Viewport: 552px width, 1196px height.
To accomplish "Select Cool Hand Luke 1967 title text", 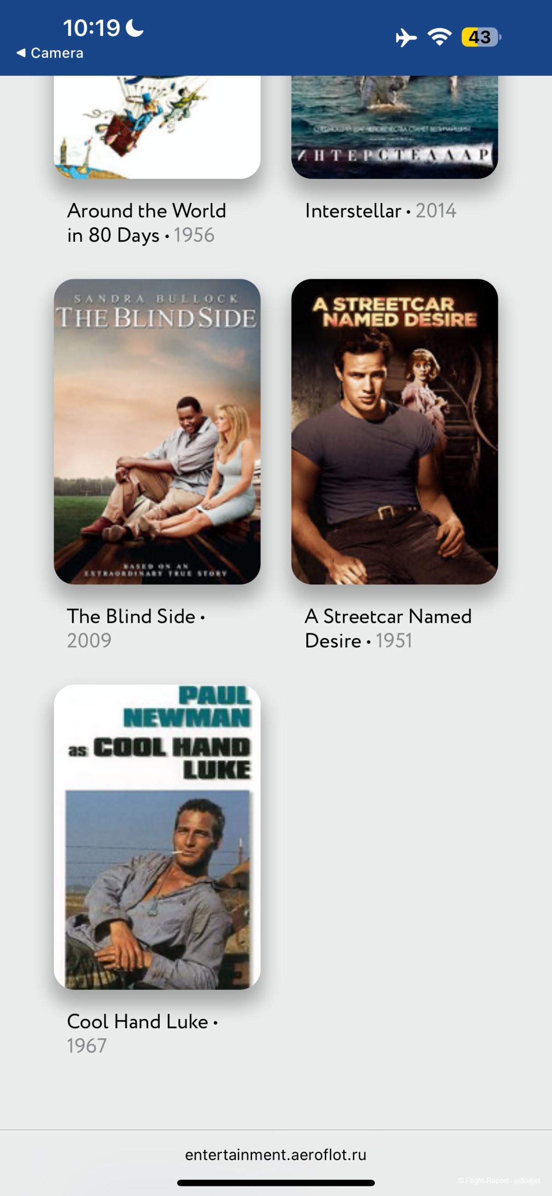I will (142, 1034).
